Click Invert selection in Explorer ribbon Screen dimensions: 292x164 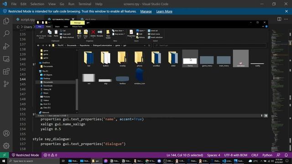(155, 37)
